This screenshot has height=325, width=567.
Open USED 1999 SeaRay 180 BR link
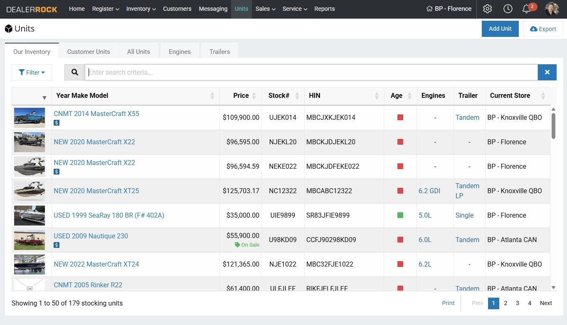pyautogui.click(x=109, y=215)
